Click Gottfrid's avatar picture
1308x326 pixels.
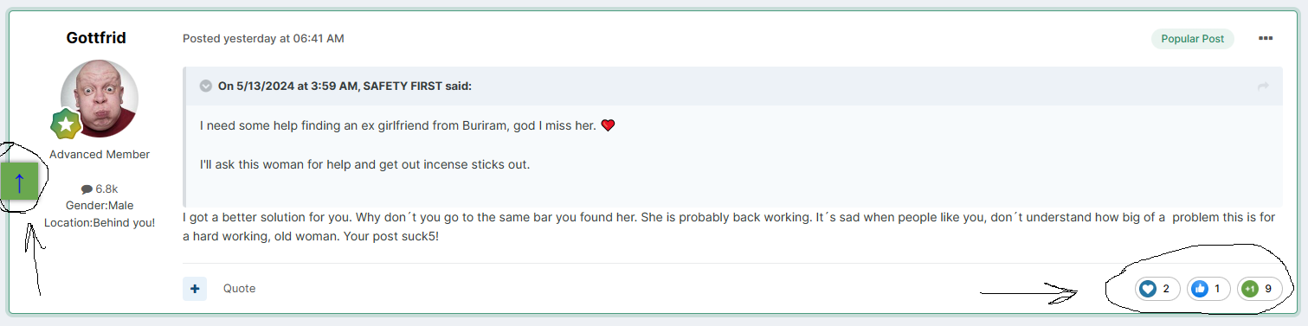click(x=100, y=99)
